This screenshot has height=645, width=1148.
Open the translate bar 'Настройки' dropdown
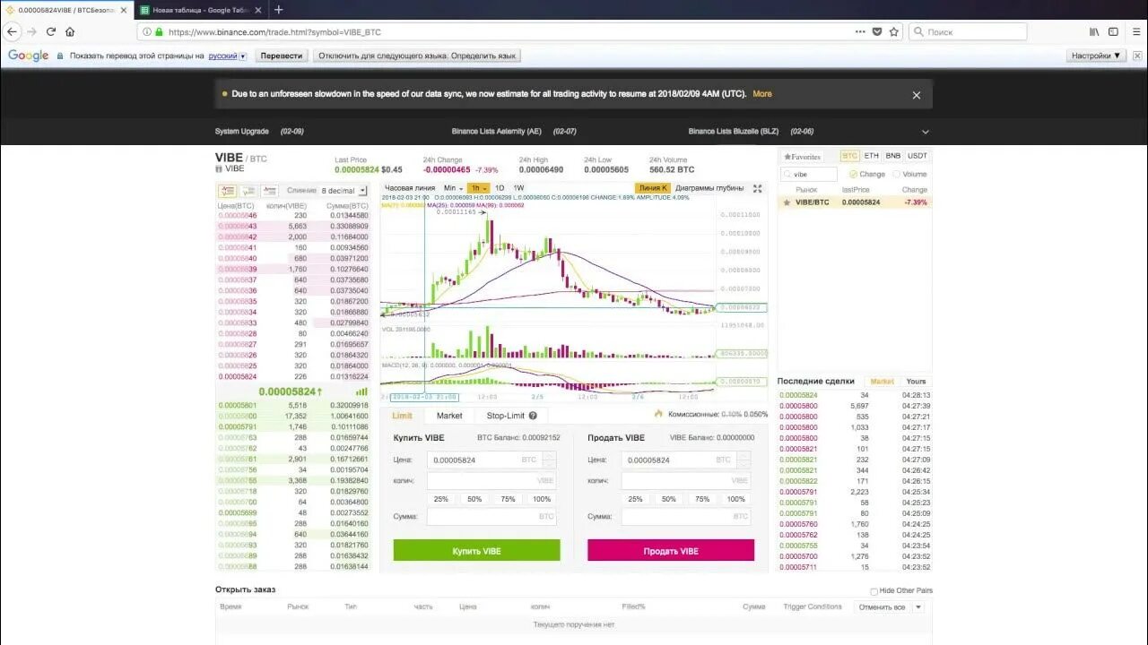pyautogui.click(x=1096, y=56)
